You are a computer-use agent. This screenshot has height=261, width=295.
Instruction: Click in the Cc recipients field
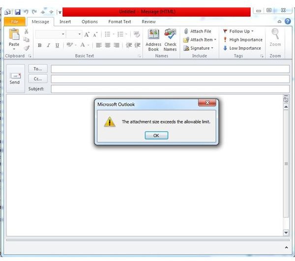170,79
